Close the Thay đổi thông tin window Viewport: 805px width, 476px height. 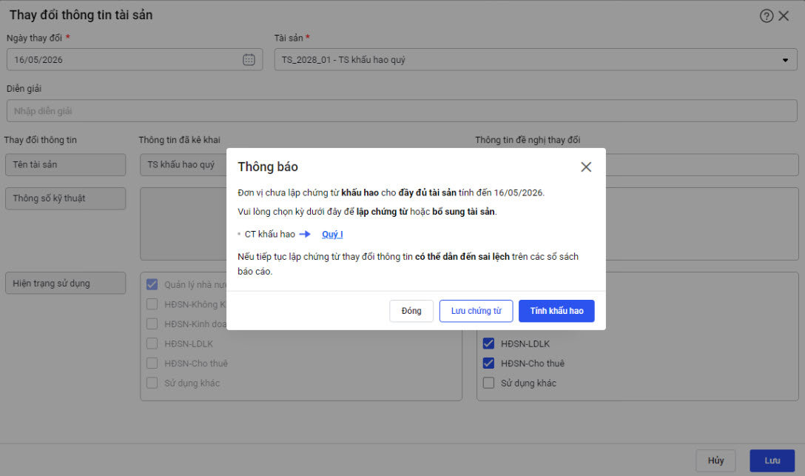(x=784, y=16)
